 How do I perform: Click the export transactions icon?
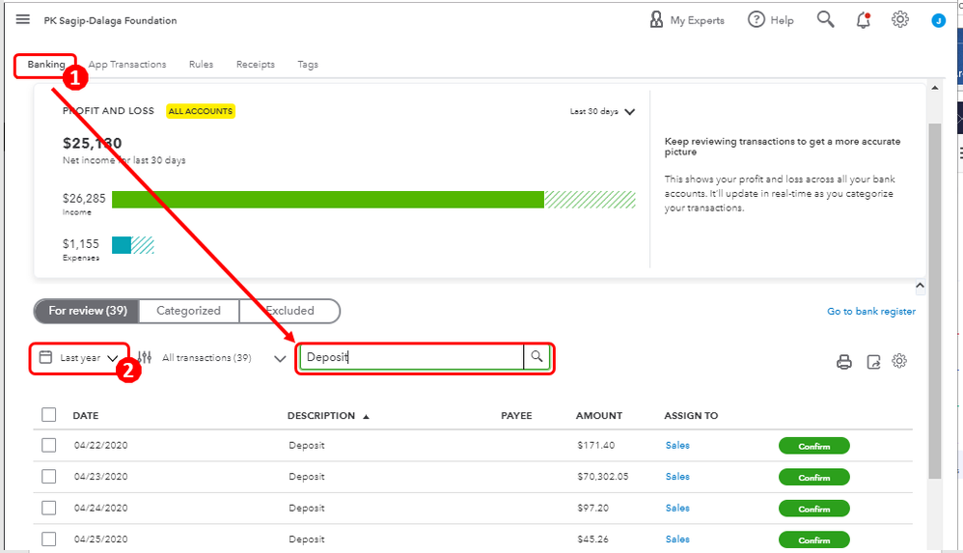tap(873, 362)
